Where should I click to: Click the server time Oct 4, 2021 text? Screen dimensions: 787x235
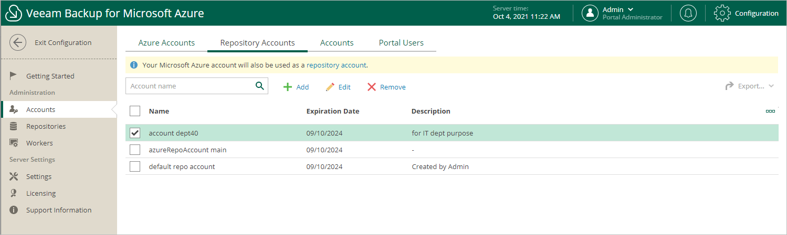pyautogui.click(x=526, y=17)
